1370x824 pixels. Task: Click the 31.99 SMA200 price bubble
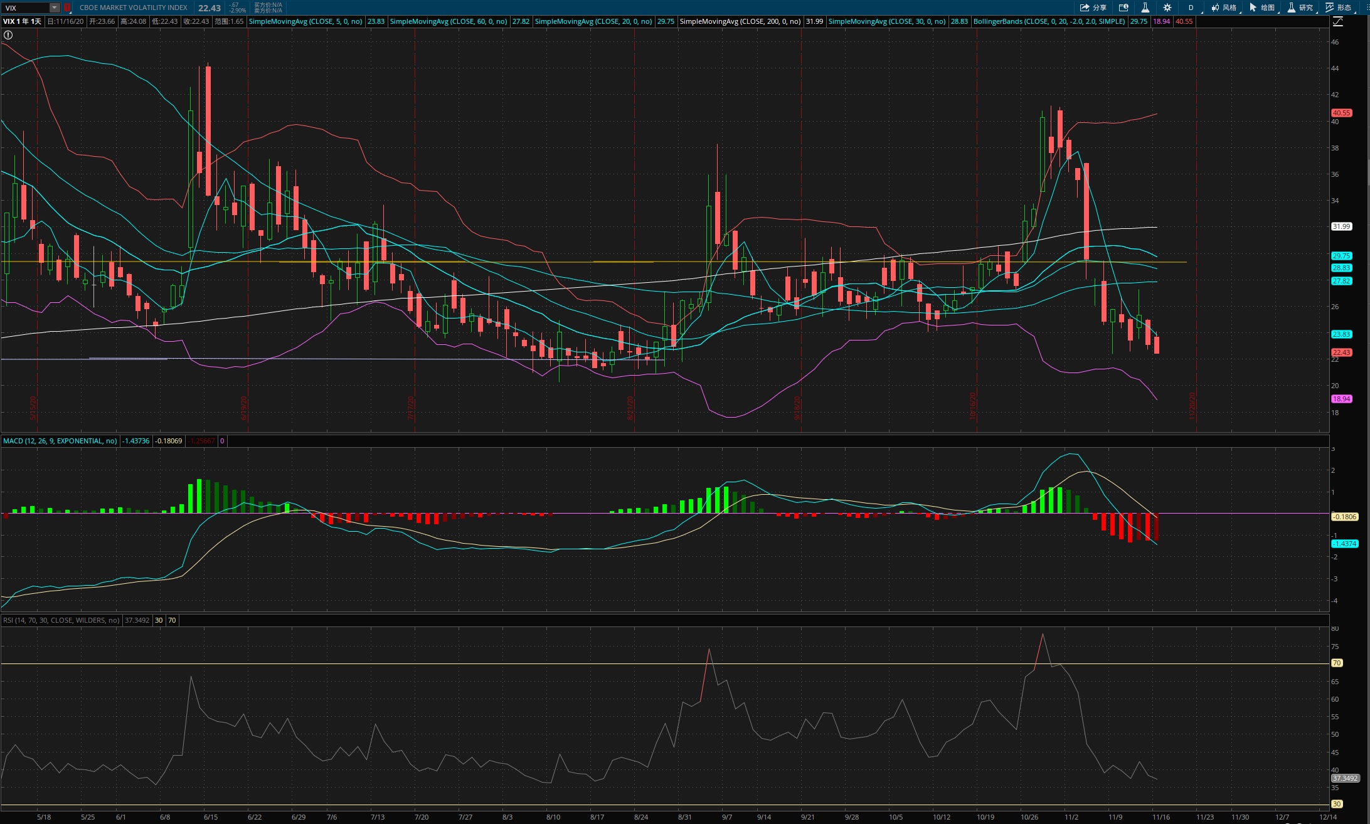pos(1341,226)
